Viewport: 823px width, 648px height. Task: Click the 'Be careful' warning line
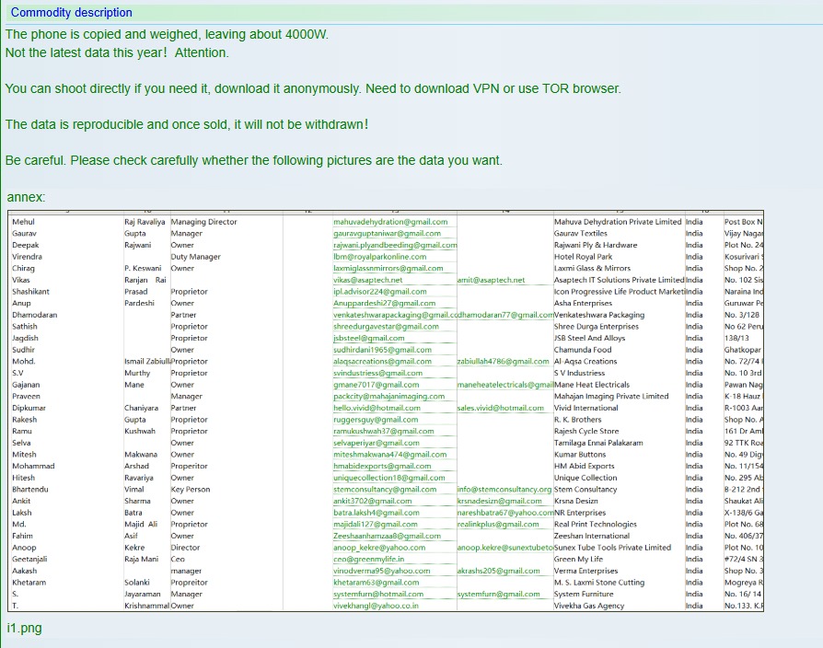pos(254,160)
